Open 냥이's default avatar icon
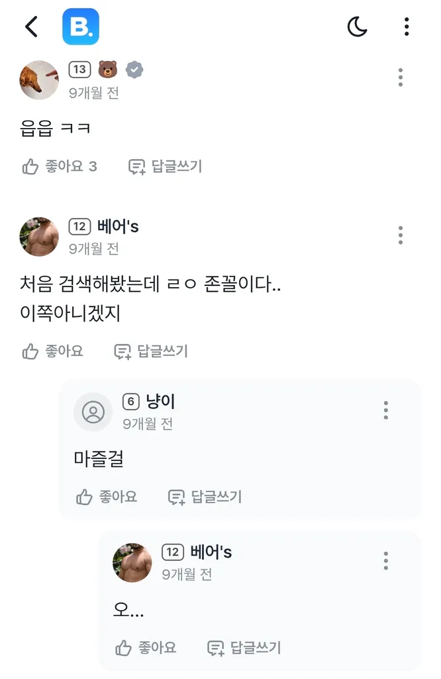Screen dimensions: 441x679 [x=93, y=412]
